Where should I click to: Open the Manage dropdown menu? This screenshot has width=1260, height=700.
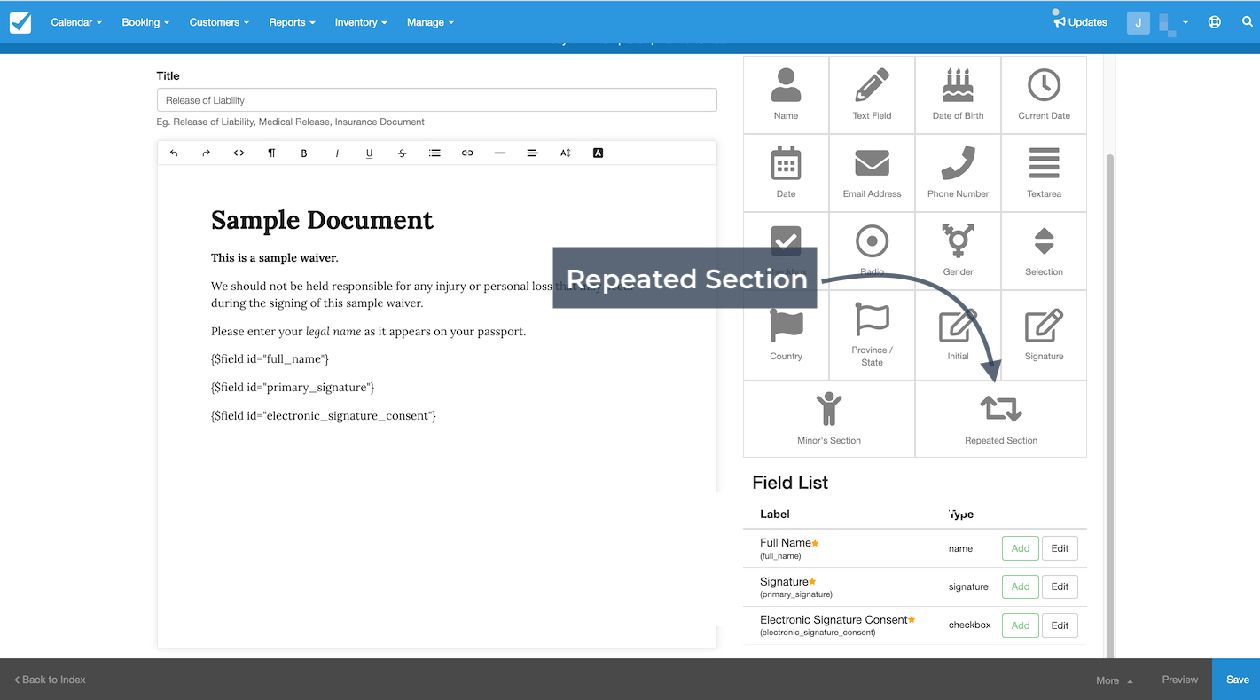(x=430, y=22)
